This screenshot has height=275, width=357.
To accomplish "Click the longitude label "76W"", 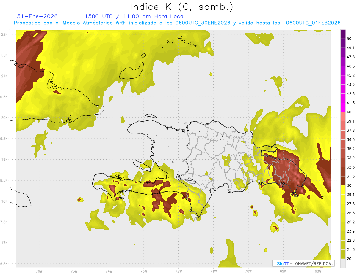I will tap(39, 271).
